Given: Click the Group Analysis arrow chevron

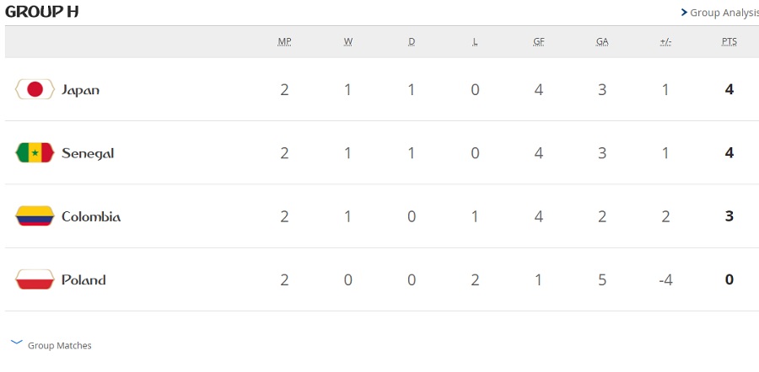Looking at the screenshot, I should tap(684, 12).
